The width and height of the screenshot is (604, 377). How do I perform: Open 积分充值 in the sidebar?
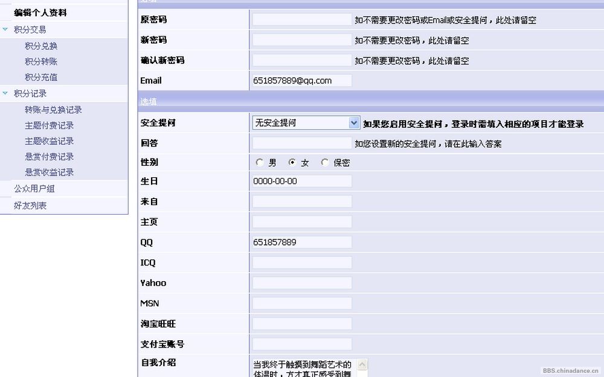(x=41, y=77)
